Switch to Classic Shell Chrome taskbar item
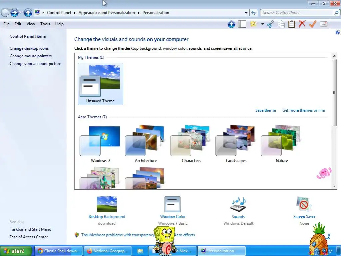 click(59, 251)
